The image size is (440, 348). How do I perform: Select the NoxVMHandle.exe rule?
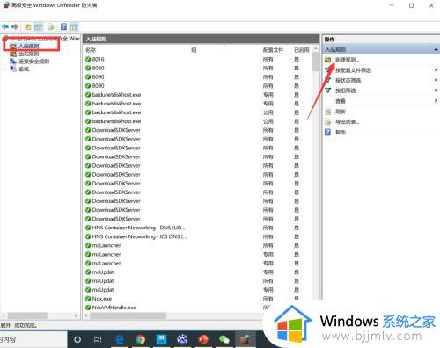click(x=114, y=308)
